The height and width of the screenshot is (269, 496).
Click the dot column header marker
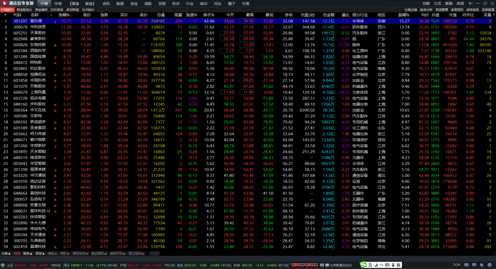tap(51, 15)
